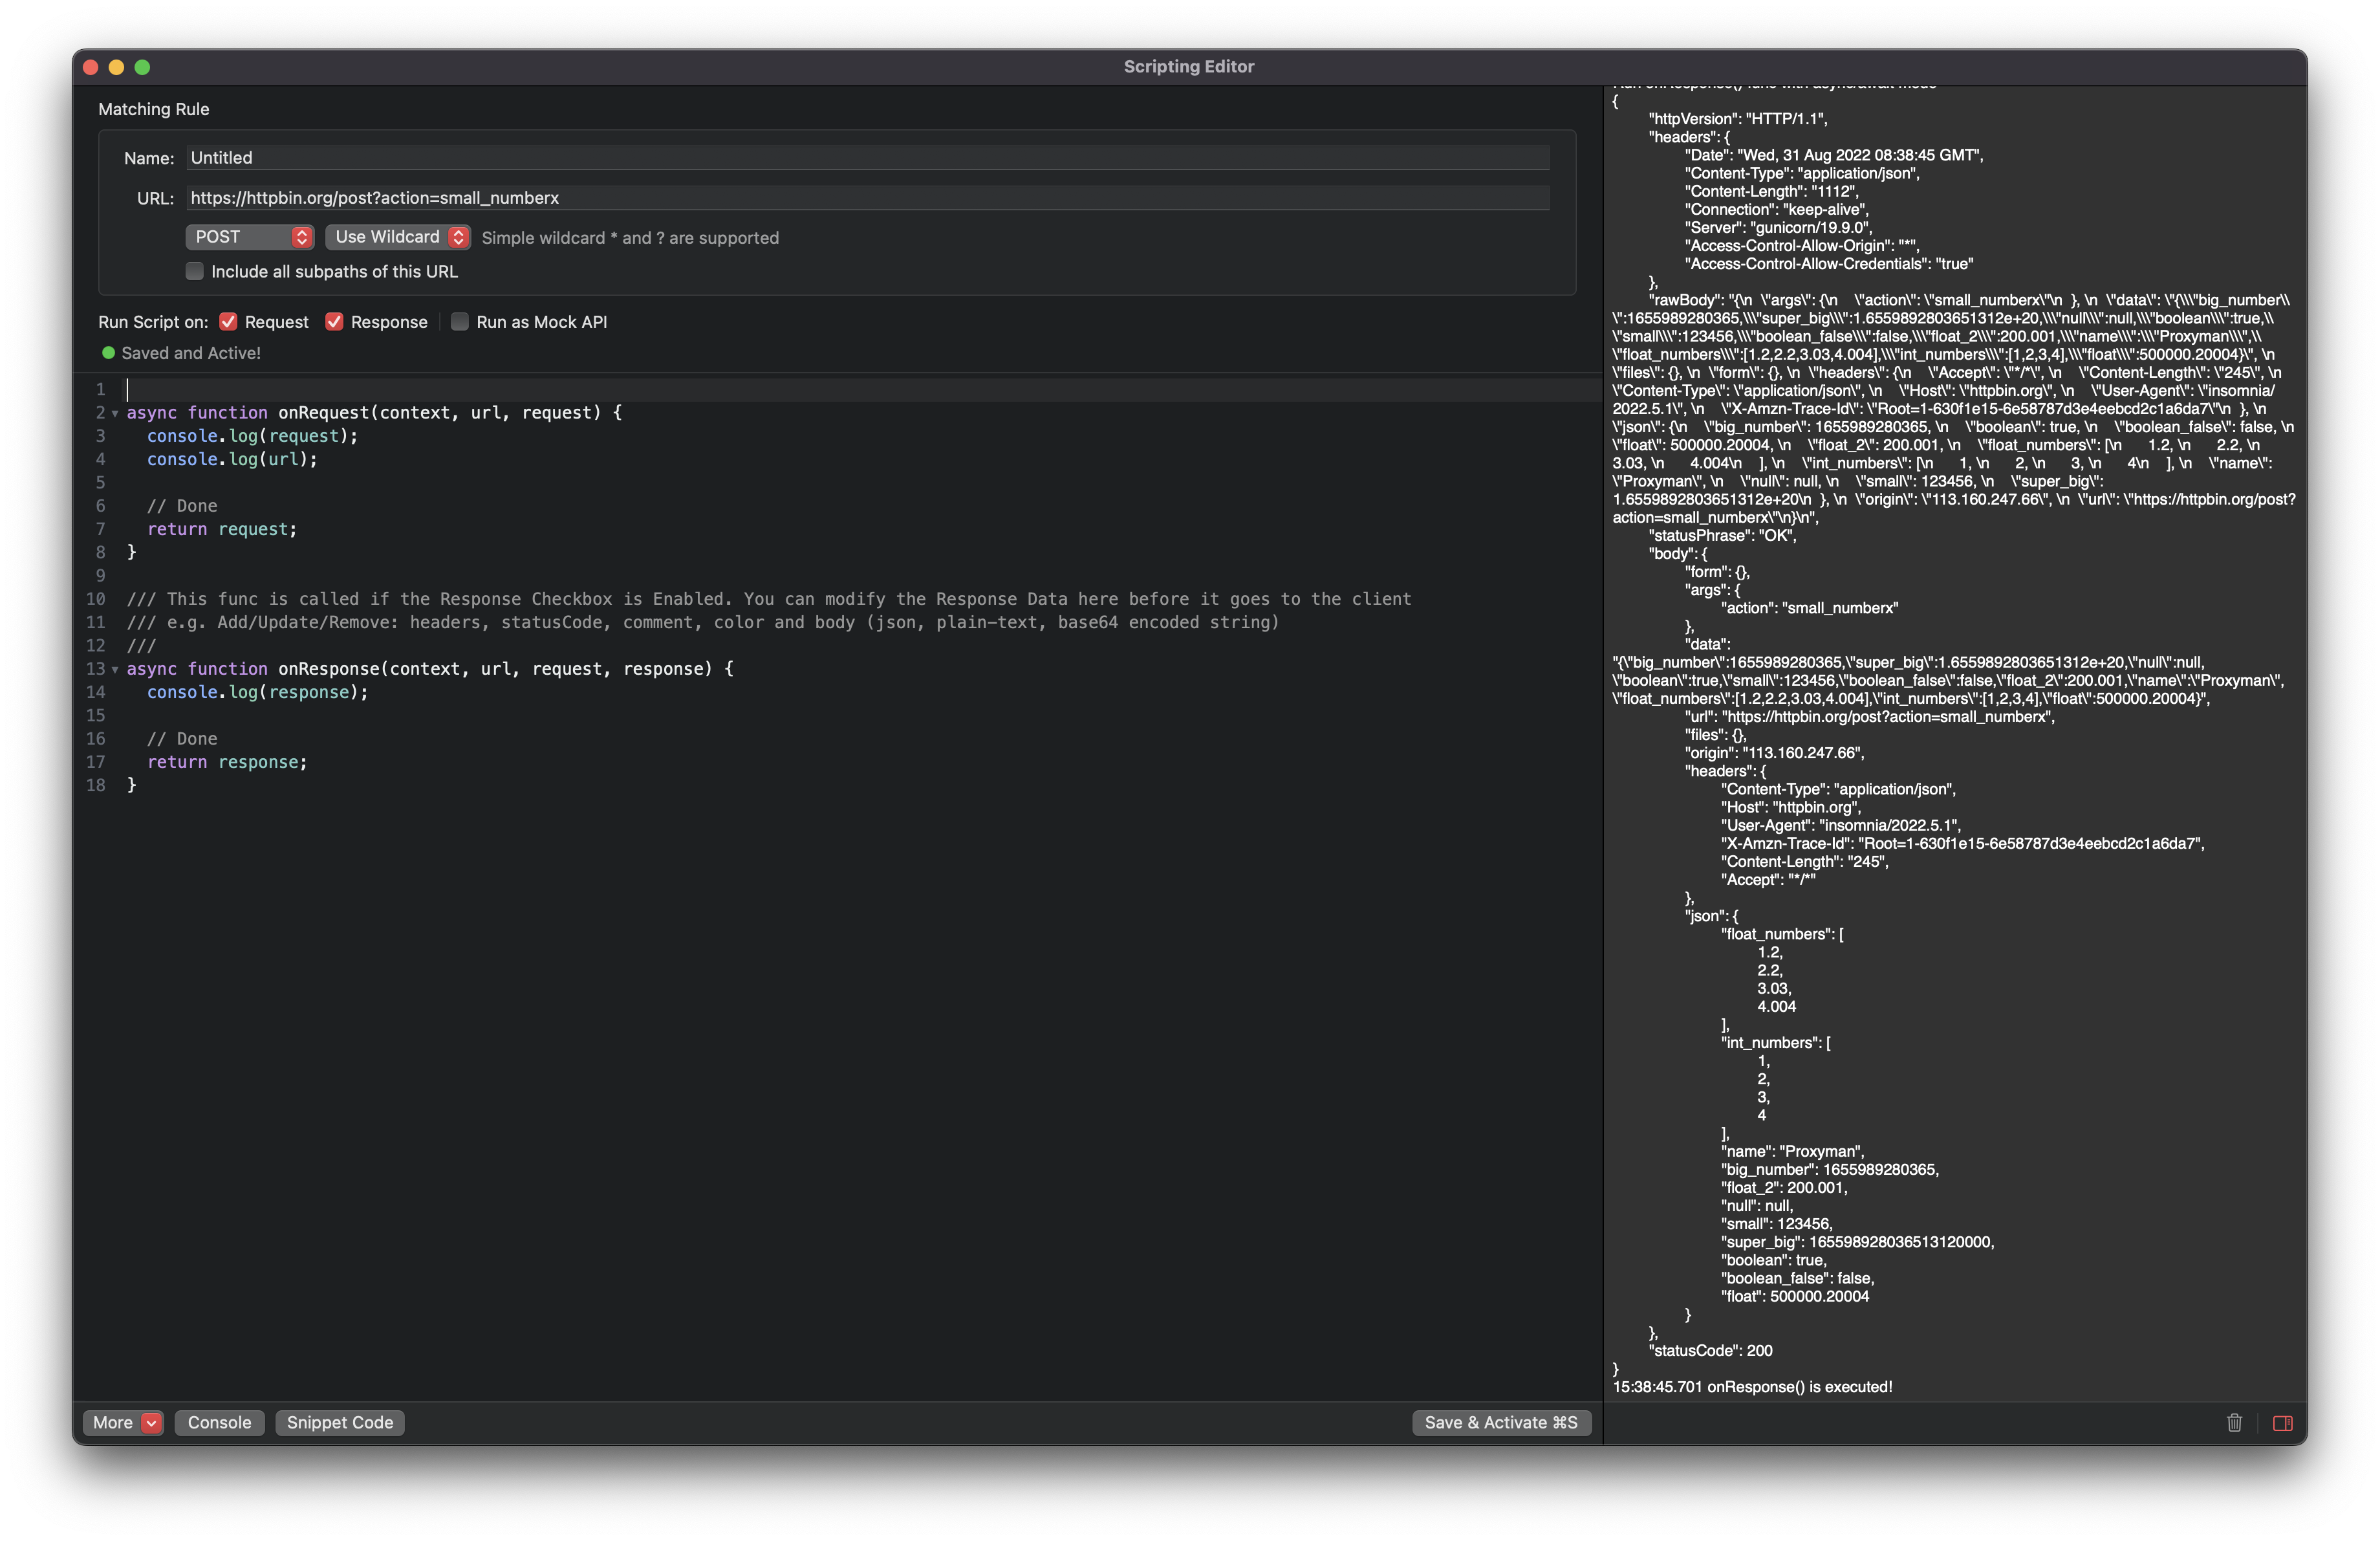Open the Console panel
This screenshot has height=1541, width=2380.
click(218, 1423)
